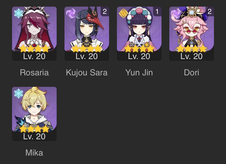This screenshot has width=226, height=164.
Task: Click Mika's Lv. 20 level text
Action: (34, 137)
